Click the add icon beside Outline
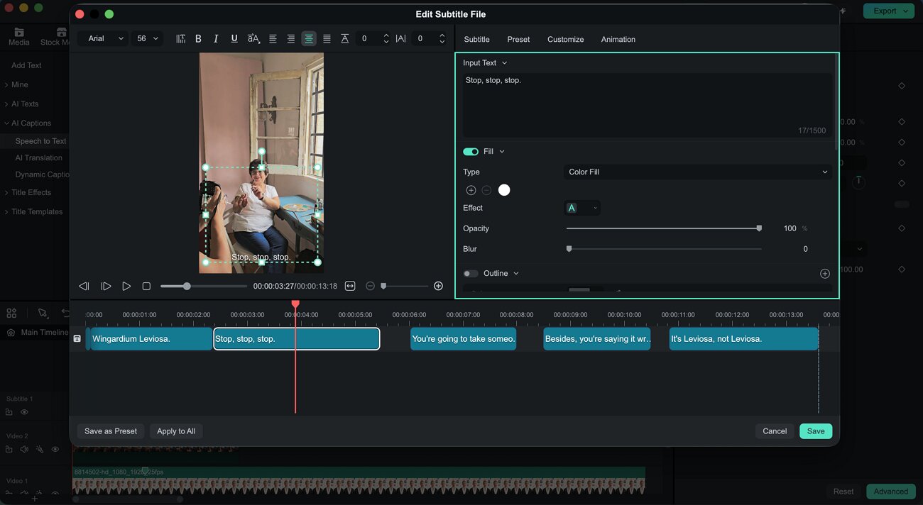 [x=825, y=273]
